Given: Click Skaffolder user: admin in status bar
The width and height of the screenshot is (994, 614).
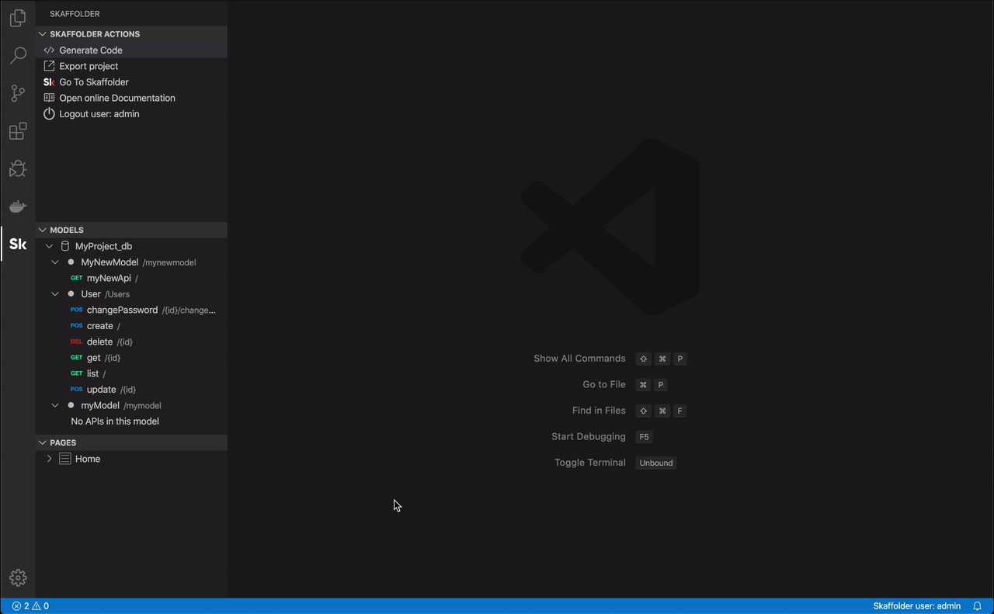Looking at the screenshot, I should click(x=916, y=606).
